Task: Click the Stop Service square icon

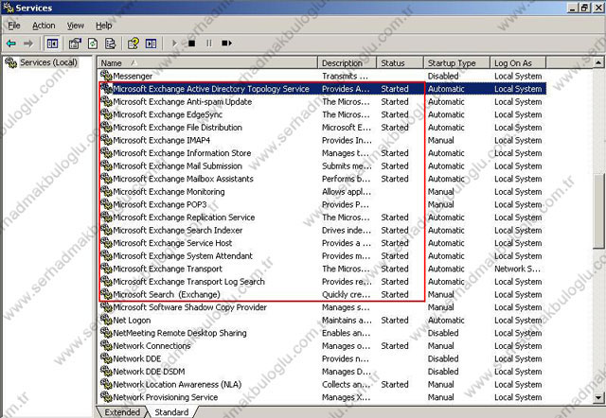Action: (191, 44)
